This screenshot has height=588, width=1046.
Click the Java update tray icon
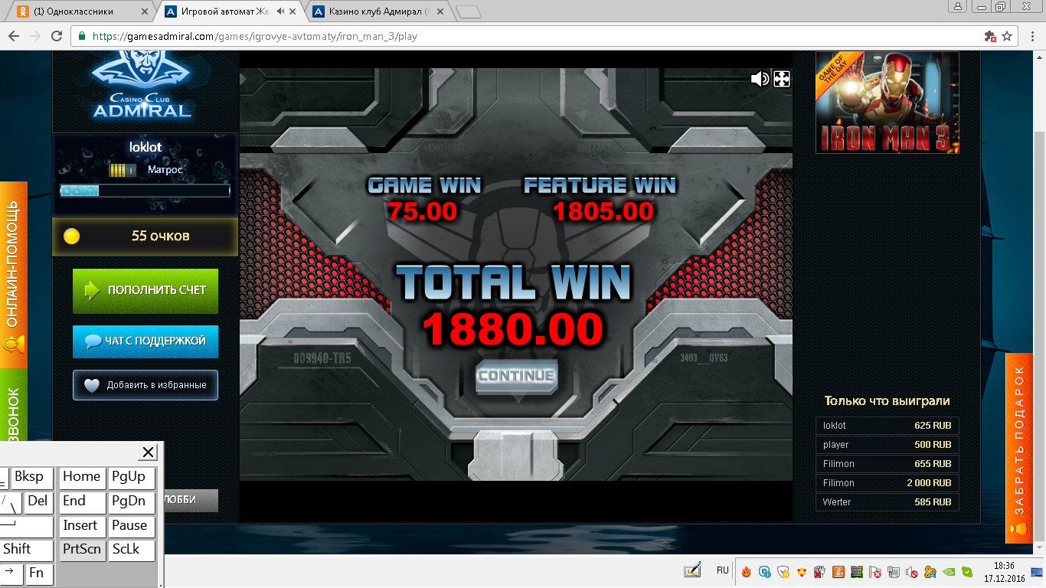(838, 572)
